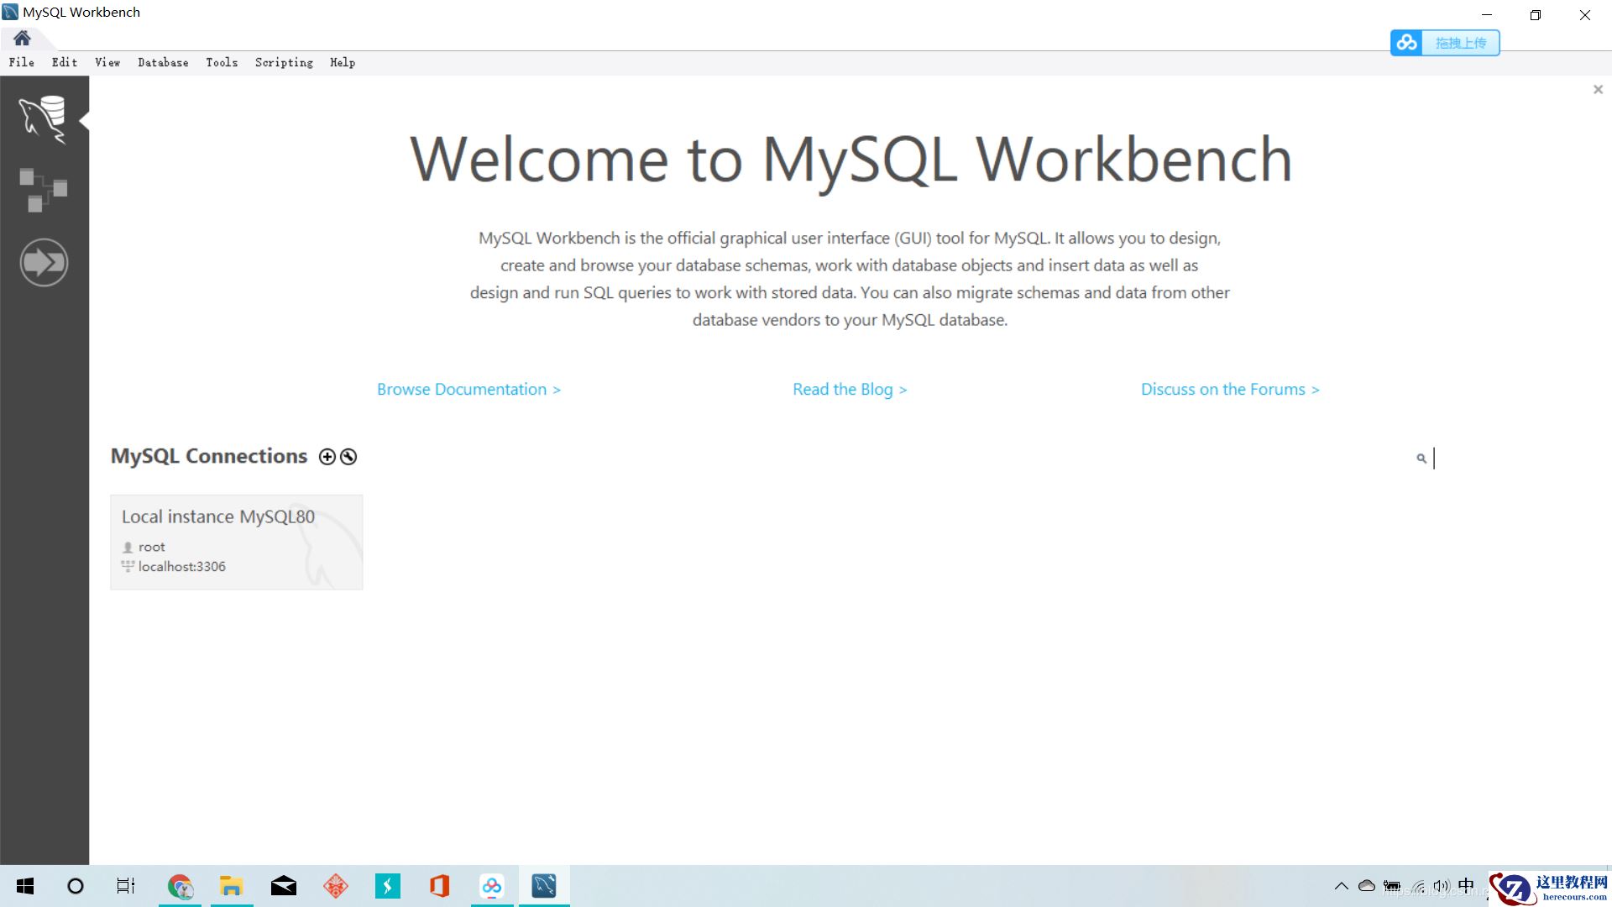
Task: Open the Migration wizard sidebar icon
Action: coord(44,263)
